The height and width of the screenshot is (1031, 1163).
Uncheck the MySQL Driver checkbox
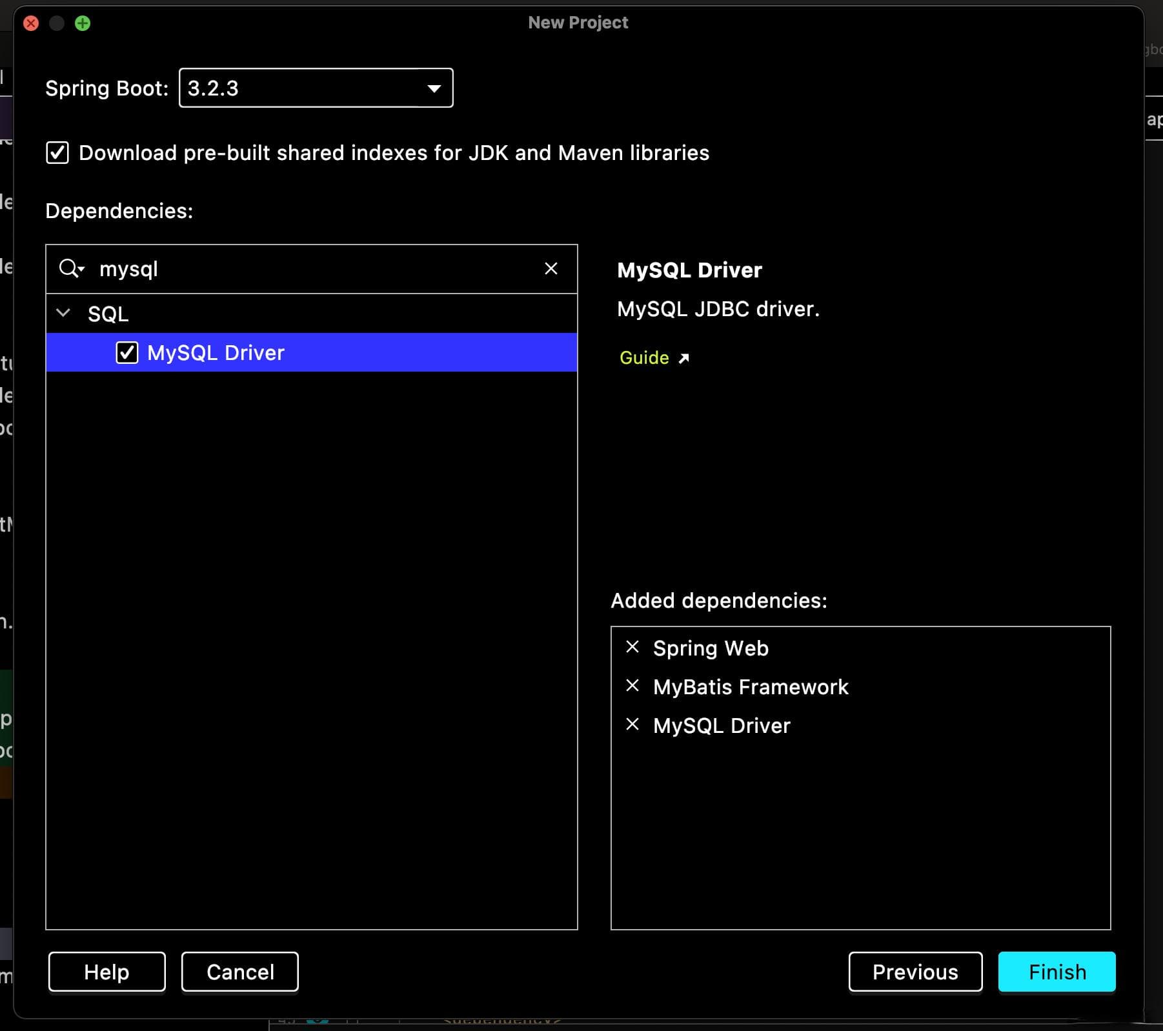126,352
